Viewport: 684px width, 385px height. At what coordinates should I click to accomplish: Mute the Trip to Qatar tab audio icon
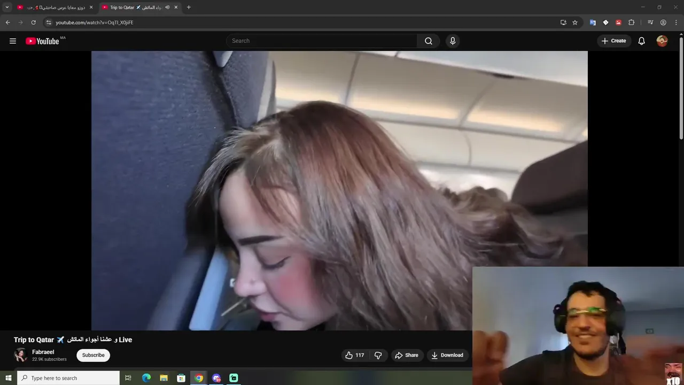point(167,7)
